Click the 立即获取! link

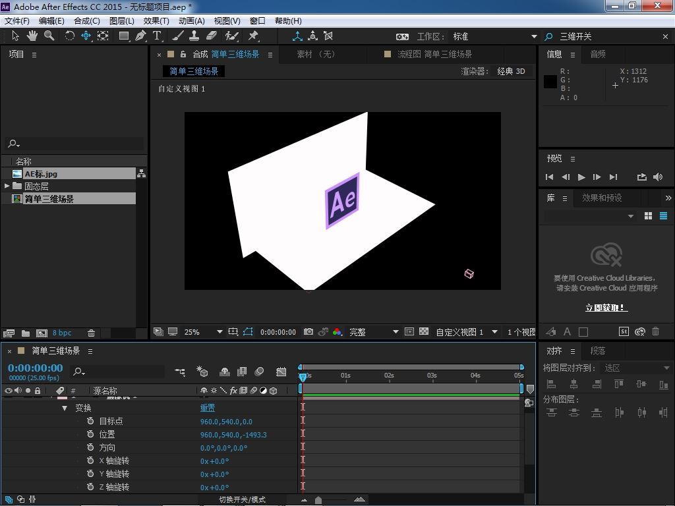[606, 308]
